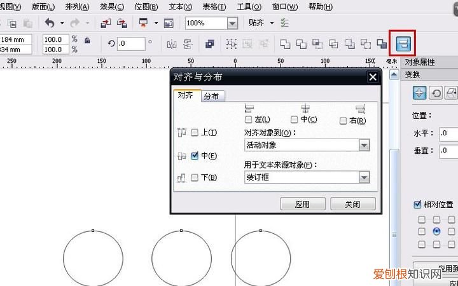Click the Redo arrow icon
Screen dimensions: 458x286
[x=75, y=23]
